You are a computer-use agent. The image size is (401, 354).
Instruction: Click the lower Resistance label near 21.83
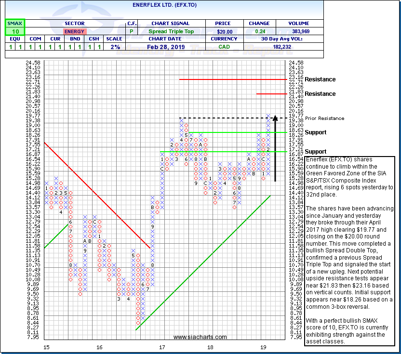tap(320, 94)
